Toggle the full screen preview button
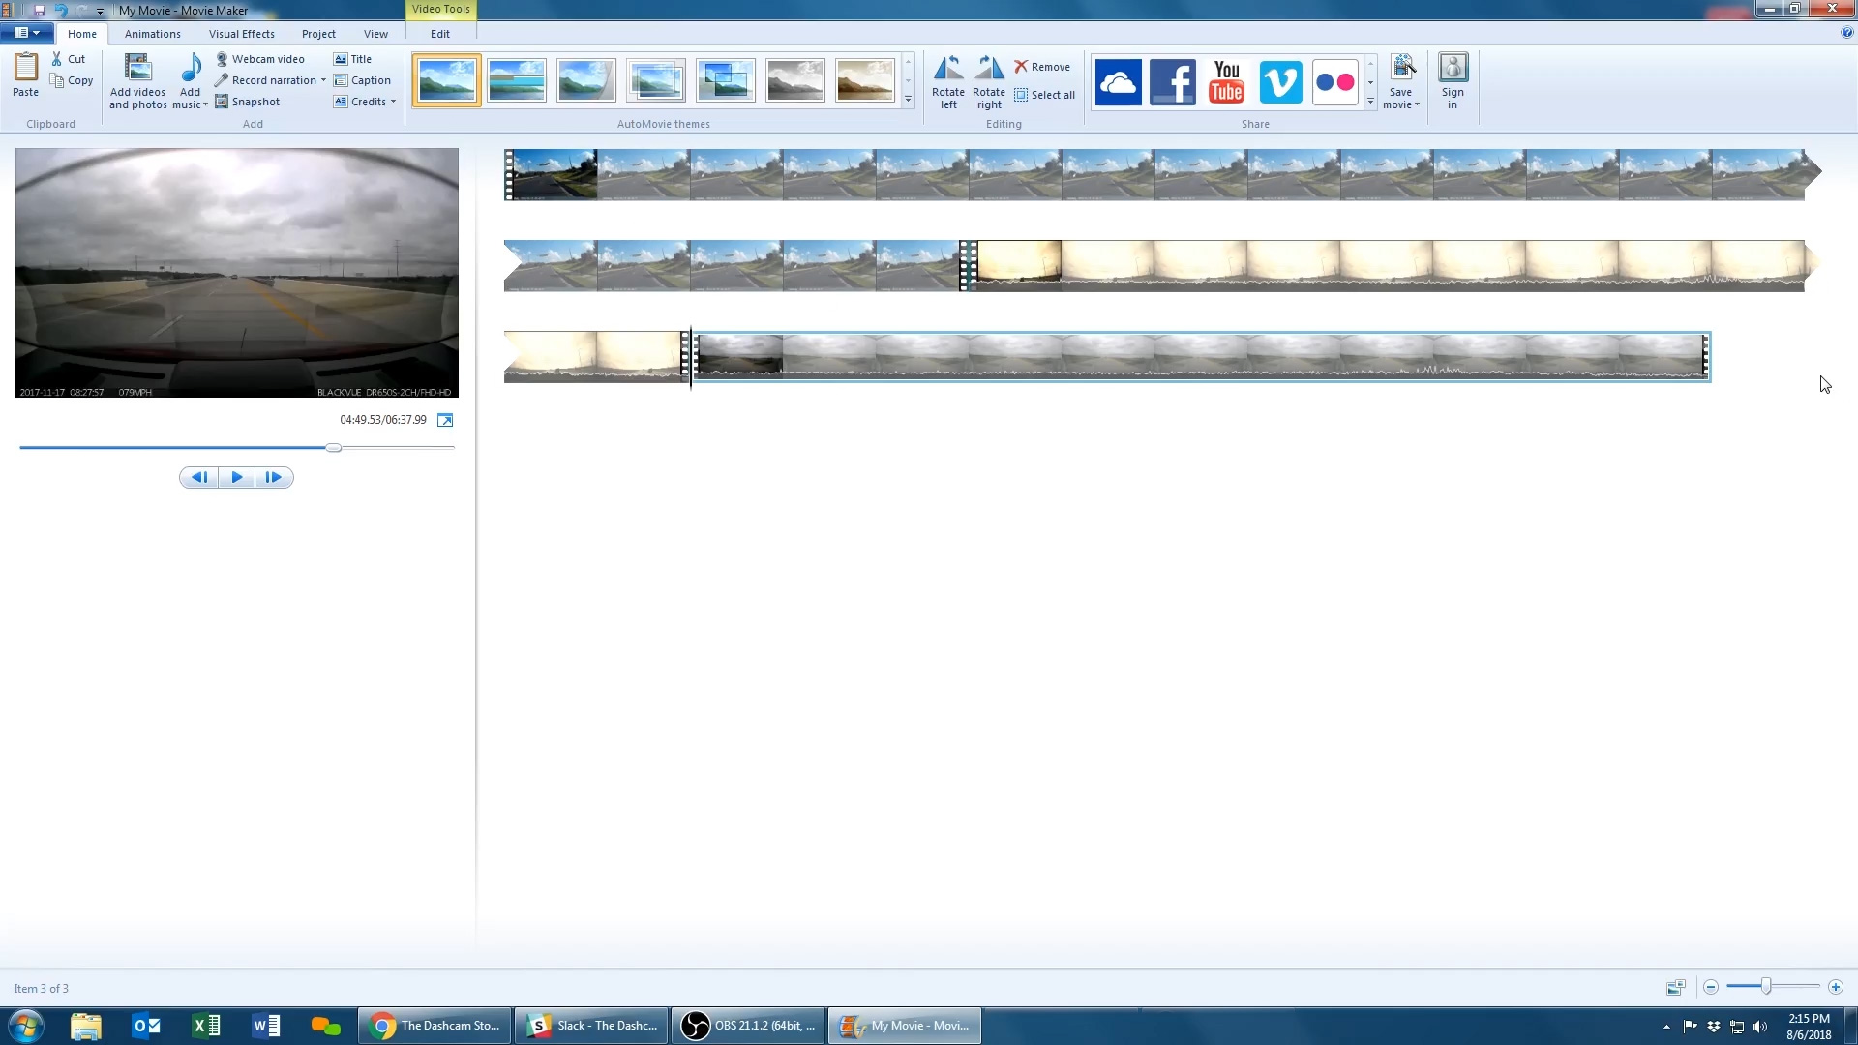The width and height of the screenshot is (1858, 1045). [x=445, y=420]
